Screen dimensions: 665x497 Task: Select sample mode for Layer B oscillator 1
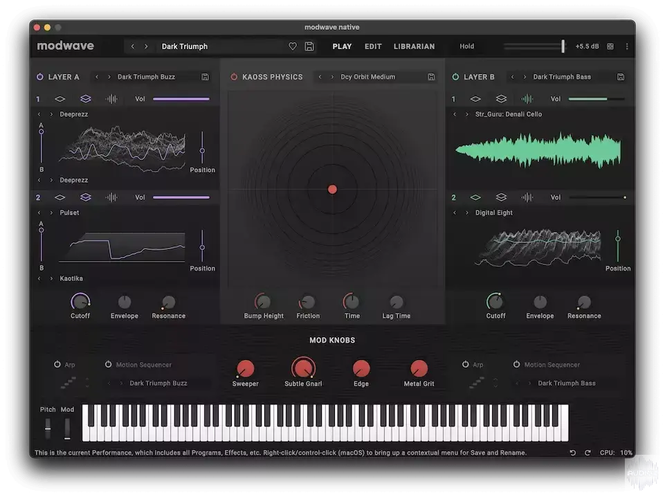click(x=527, y=99)
